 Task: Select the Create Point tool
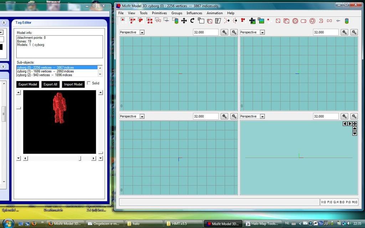tap(338, 21)
